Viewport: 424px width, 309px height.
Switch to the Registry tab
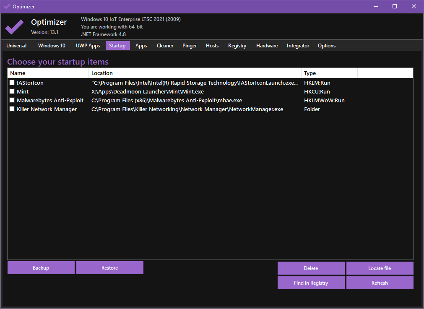pos(237,46)
